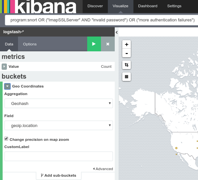The image size is (198, 180).
Task: Open the geoip.location field dropdown
Action: click(59, 125)
